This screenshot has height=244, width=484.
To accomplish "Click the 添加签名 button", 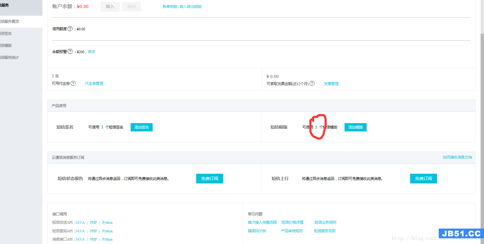I will (x=141, y=127).
